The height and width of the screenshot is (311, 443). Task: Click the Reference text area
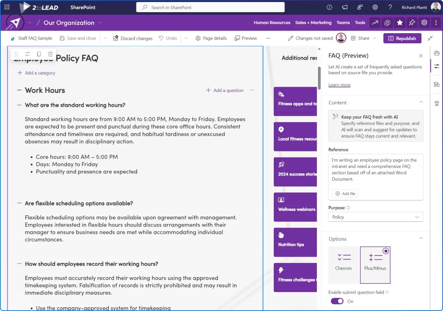[376, 177]
